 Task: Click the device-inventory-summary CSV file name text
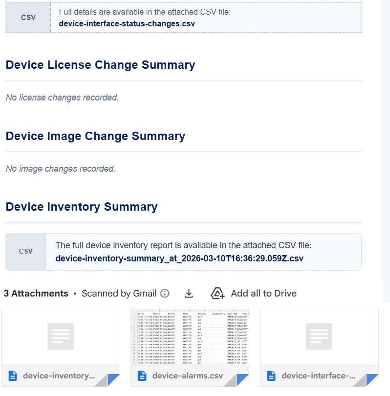coord(179,258)
